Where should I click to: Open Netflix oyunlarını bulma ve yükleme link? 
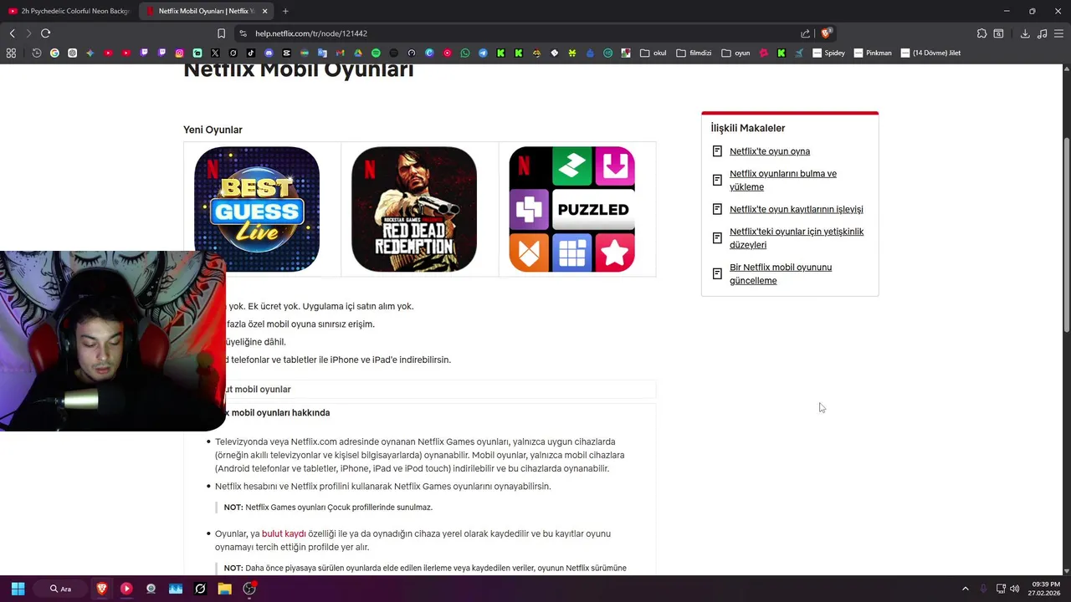[x=783, y=181]
